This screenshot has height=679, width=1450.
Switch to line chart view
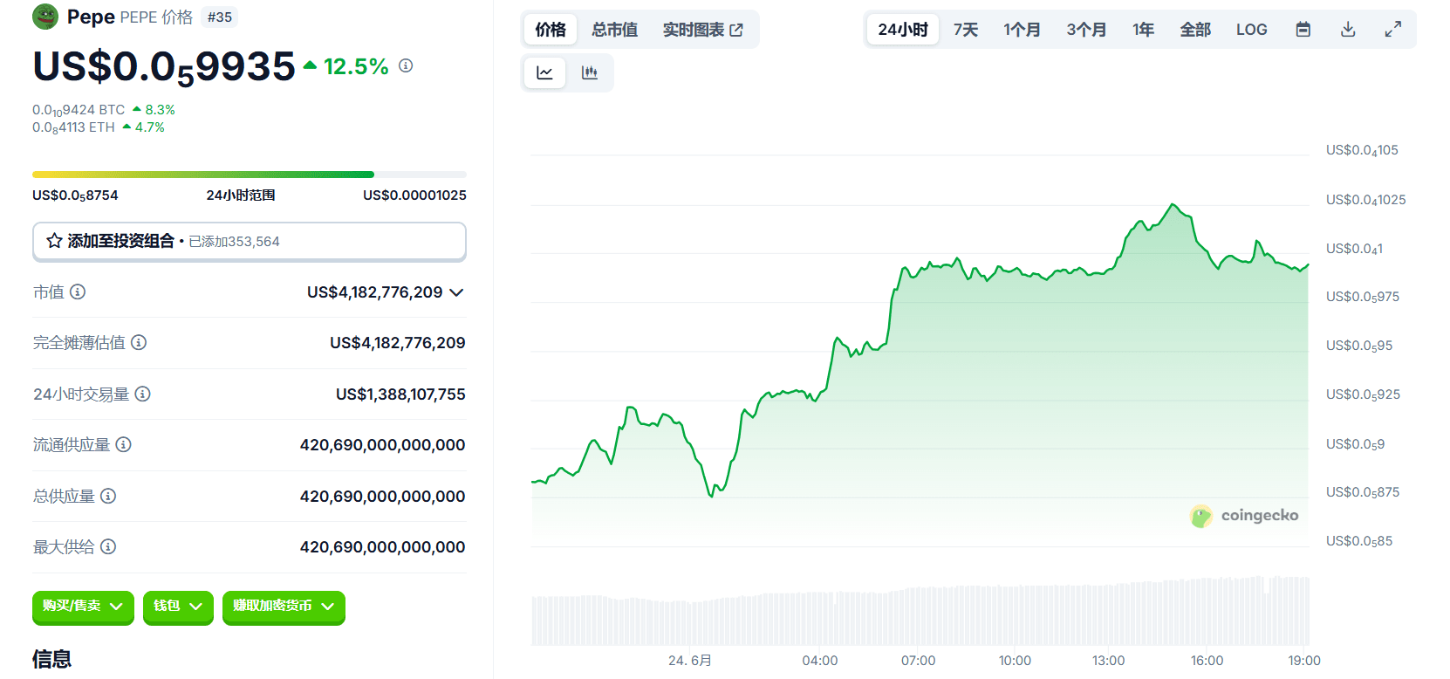pos(544,72)
